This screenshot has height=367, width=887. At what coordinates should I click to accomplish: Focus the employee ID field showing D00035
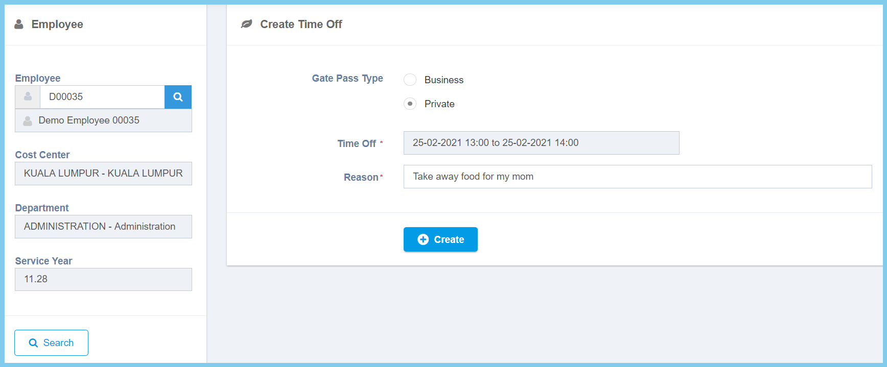pos(102,97)
